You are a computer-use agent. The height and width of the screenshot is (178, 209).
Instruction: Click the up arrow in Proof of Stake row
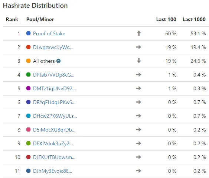(x=139, y=33)
